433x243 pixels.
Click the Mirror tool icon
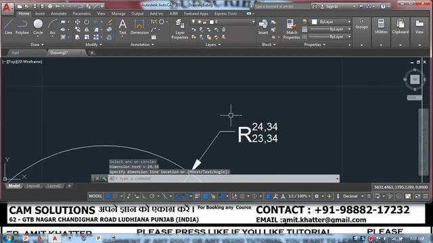87,30
